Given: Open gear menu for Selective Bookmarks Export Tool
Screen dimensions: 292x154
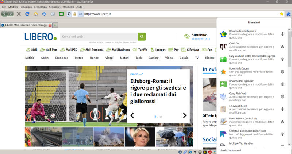Looking at the screenshot, I should [283, 134].
